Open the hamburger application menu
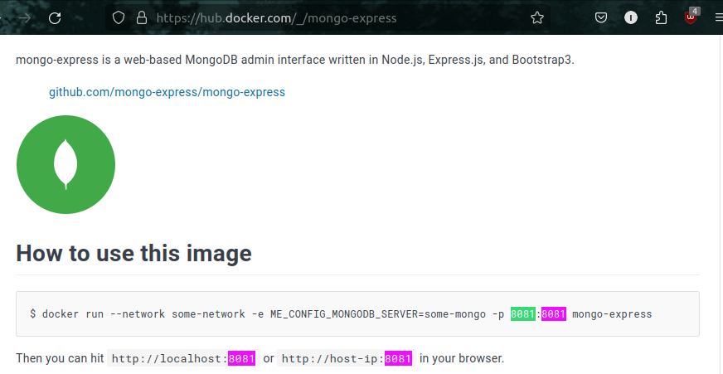The image size is (723, 374). [719, 18]
